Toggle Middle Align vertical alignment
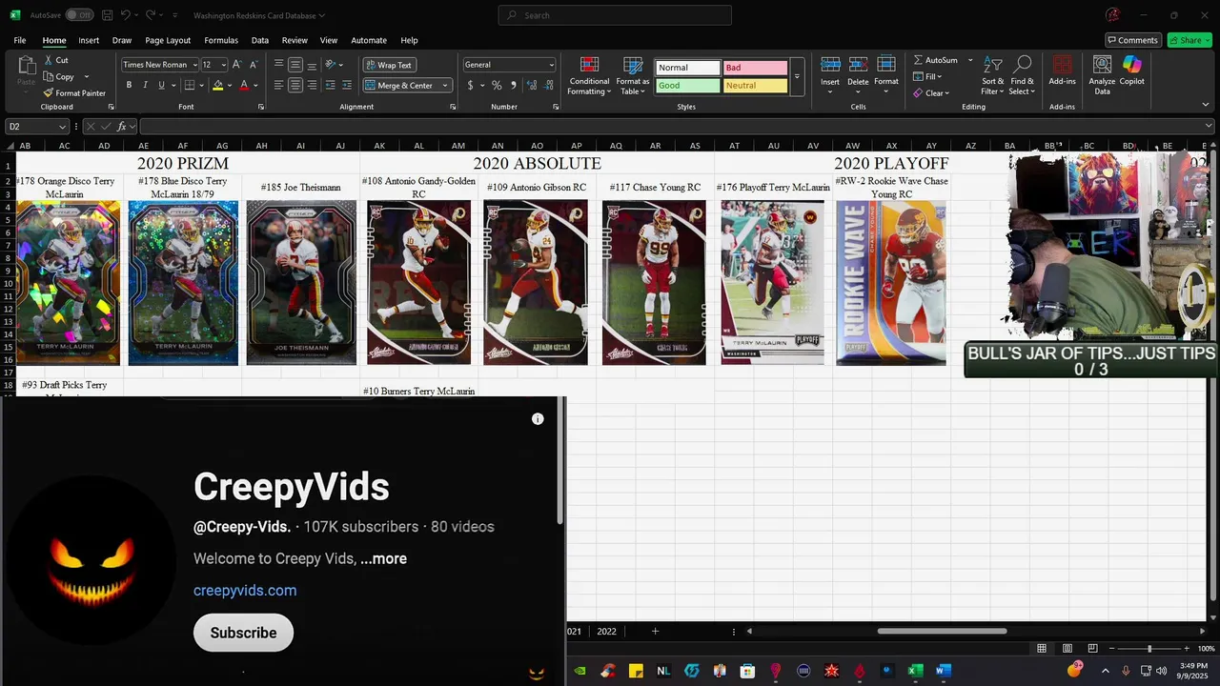The image size is (1220, 686). tap(295, 65)
